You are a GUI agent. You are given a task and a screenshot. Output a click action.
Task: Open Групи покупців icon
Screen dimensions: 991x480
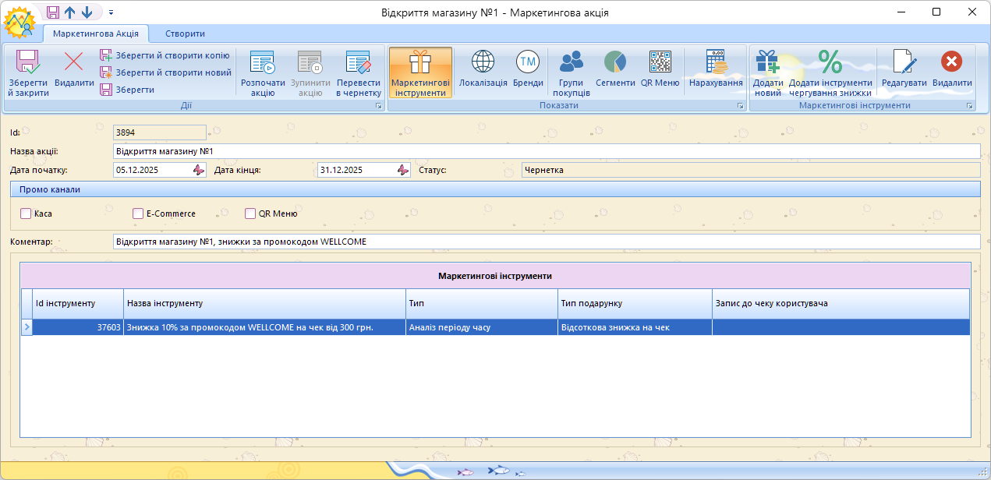pos(572,62)
